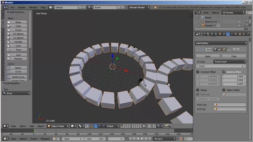Open the Render menu
This screenshot has height=142, width=253.
22,7
